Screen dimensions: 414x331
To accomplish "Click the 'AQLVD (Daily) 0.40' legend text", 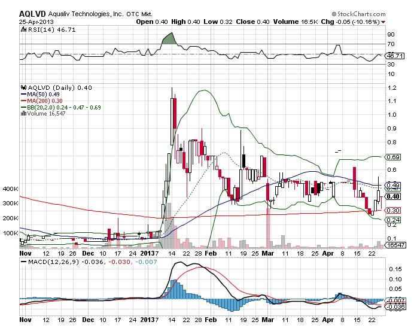I will pos(60,88).
